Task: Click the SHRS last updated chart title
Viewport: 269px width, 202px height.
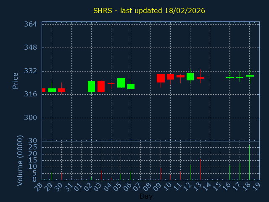Action: click(x=149, y=11)
